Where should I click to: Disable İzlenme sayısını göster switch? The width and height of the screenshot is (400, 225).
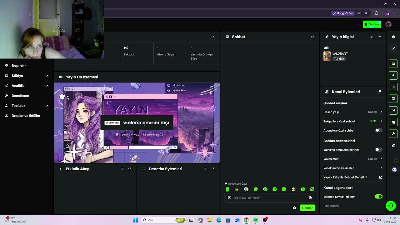(x=378, y=197)
